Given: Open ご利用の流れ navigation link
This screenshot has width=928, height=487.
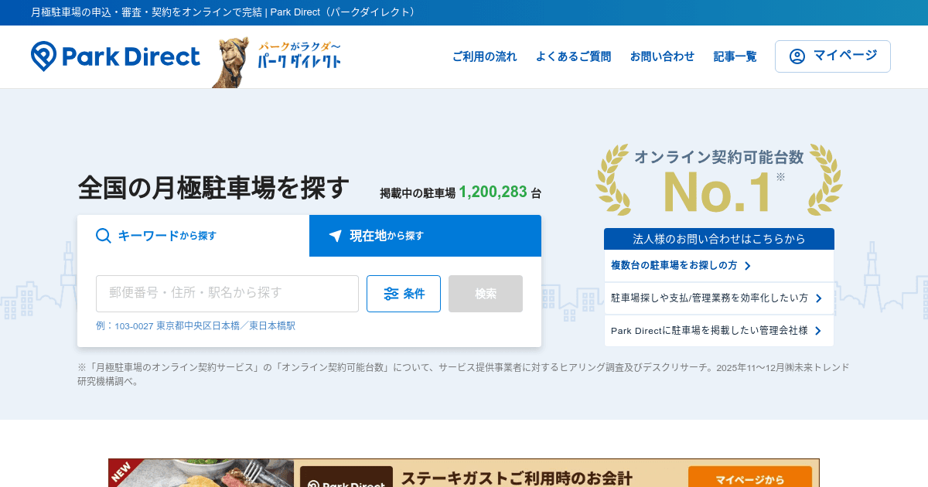Looking at the screenshot, I should [x=484, y=56].
